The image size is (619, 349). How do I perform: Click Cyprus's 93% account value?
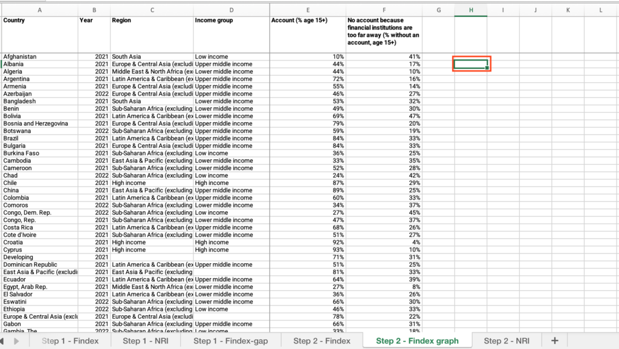pyautogui.click(x=308, y=250)
